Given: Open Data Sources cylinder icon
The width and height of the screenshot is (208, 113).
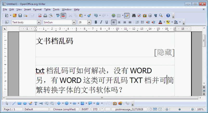Looking at the screenshot, I should pyautogui.click(x=150, y=15).
